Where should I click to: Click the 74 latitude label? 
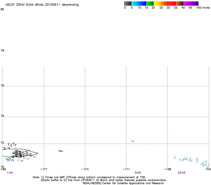click(2, 116)
